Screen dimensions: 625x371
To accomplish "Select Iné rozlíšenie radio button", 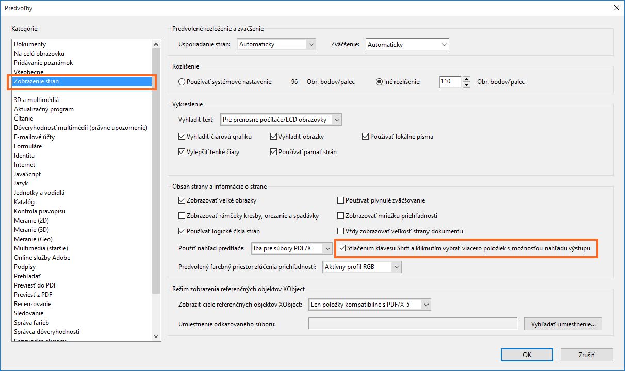I will [380, 82].
